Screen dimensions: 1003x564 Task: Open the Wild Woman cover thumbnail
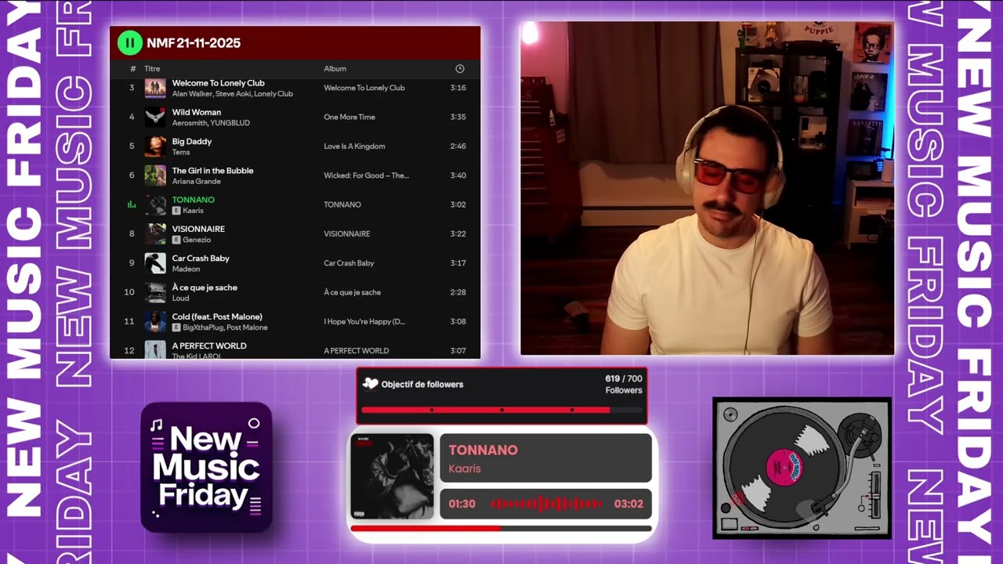(x=155, y=117)
